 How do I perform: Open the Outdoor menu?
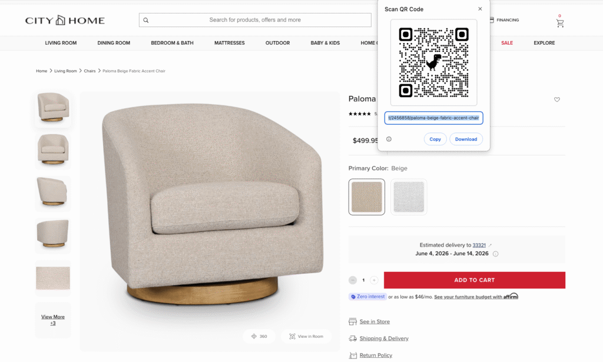coord(278,43)
